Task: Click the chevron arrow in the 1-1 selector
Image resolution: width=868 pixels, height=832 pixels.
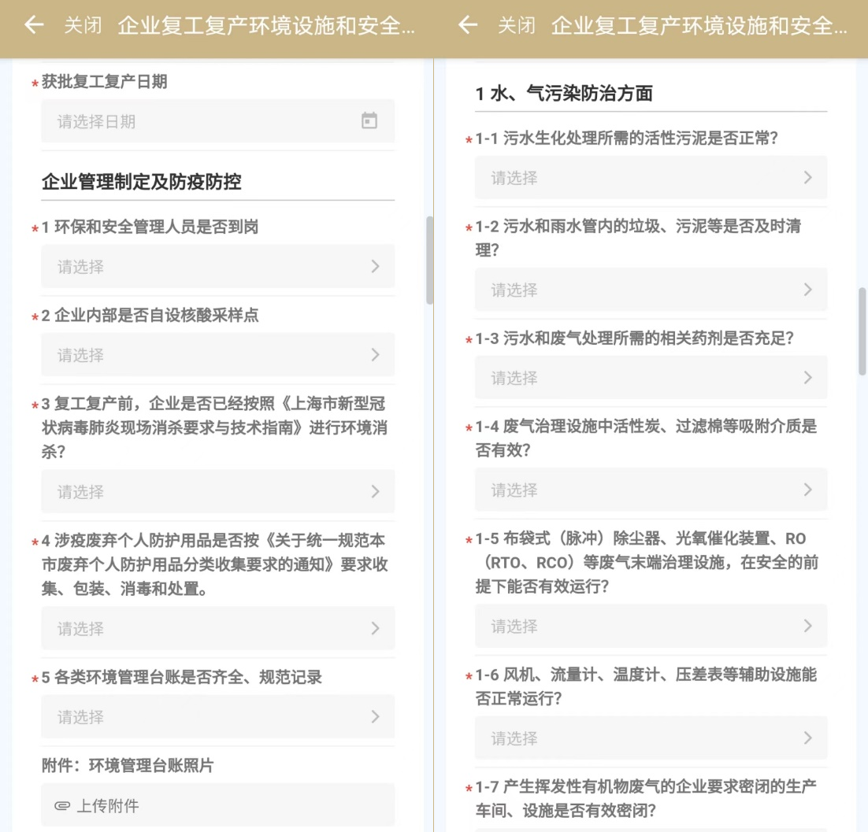Action: (x=807, y=178)
